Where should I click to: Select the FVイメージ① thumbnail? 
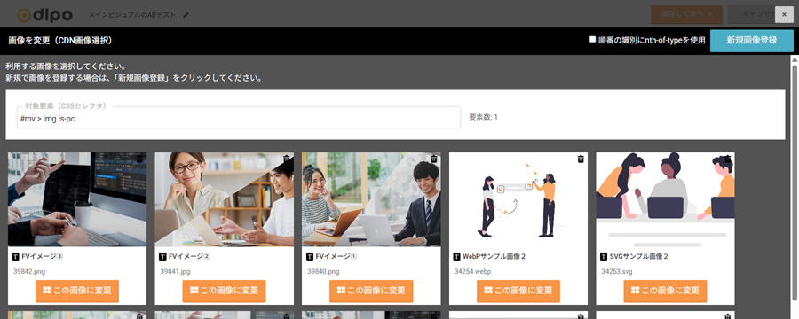[x=371, y=199]
